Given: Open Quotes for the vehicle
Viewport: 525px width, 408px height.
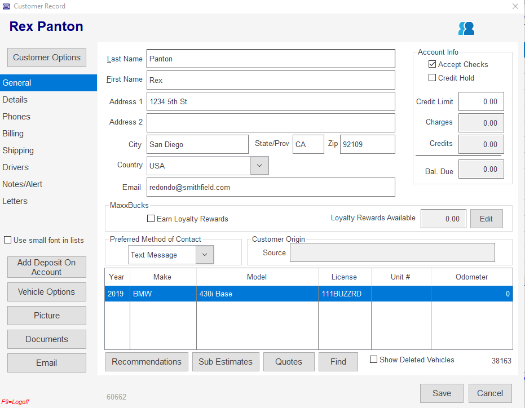Looking at the screenshot, I should pos(289,362).
